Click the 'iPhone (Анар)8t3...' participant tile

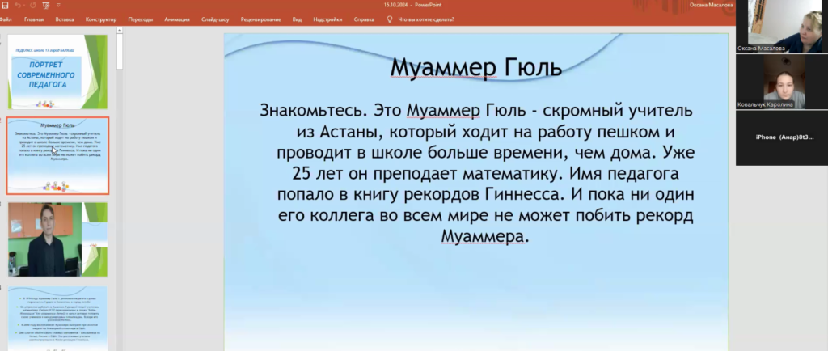(x=782, y=137)
